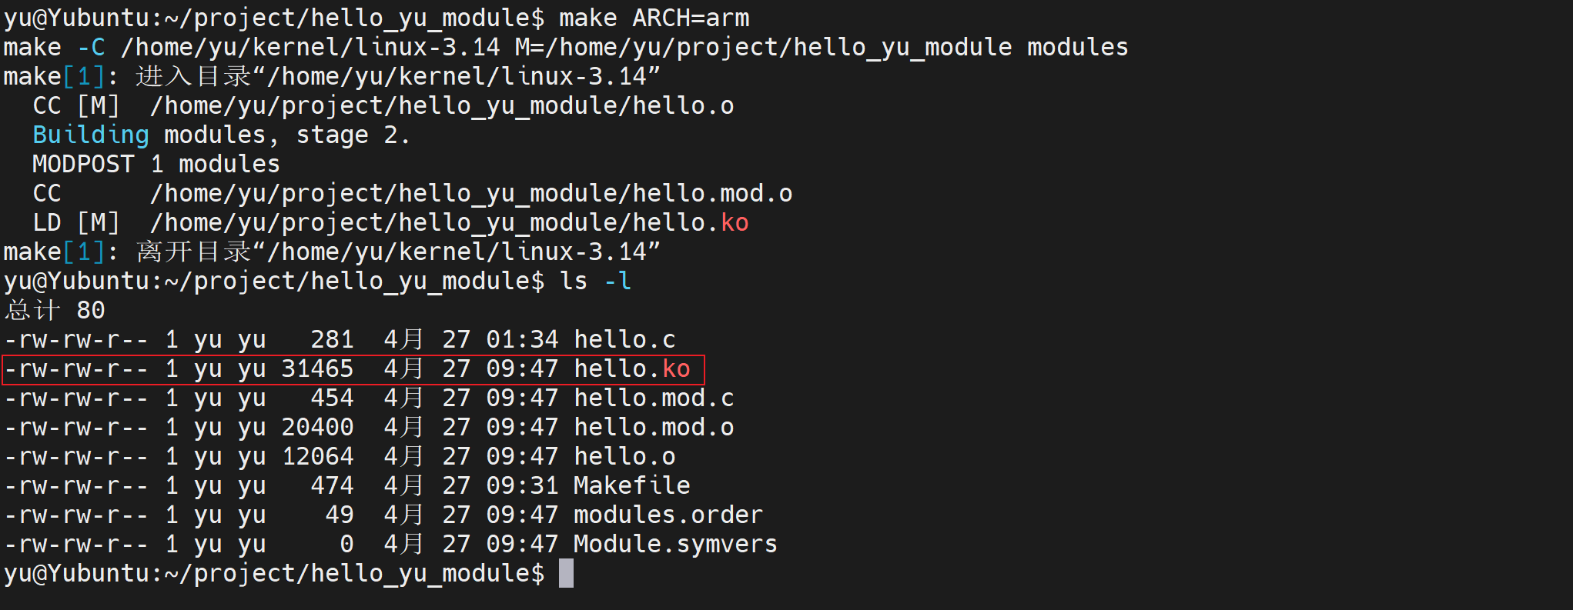Click the hello.mod.c filename

(654, 398)
